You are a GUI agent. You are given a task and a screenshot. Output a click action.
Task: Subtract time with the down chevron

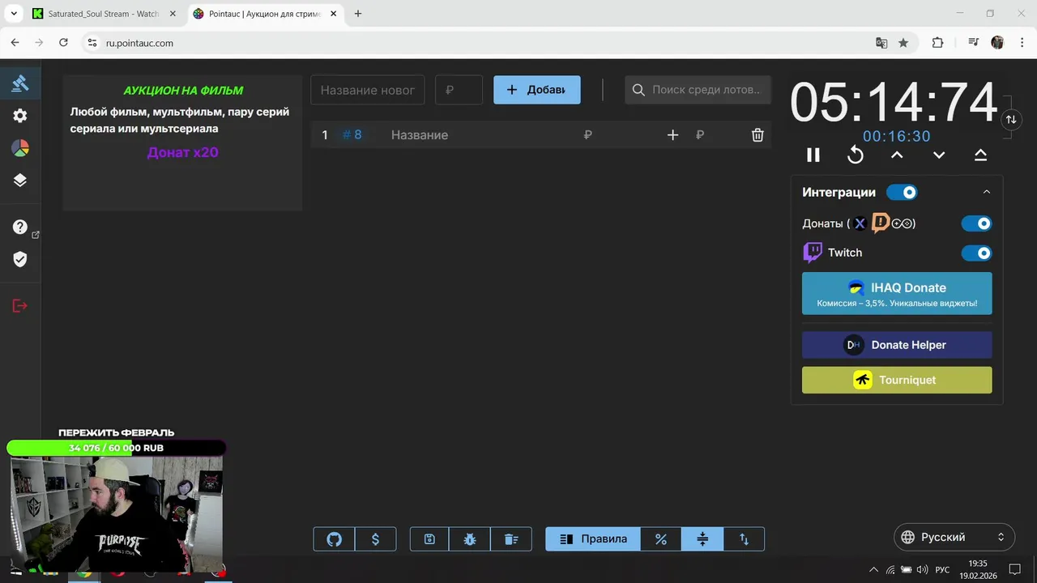(939, 155)
